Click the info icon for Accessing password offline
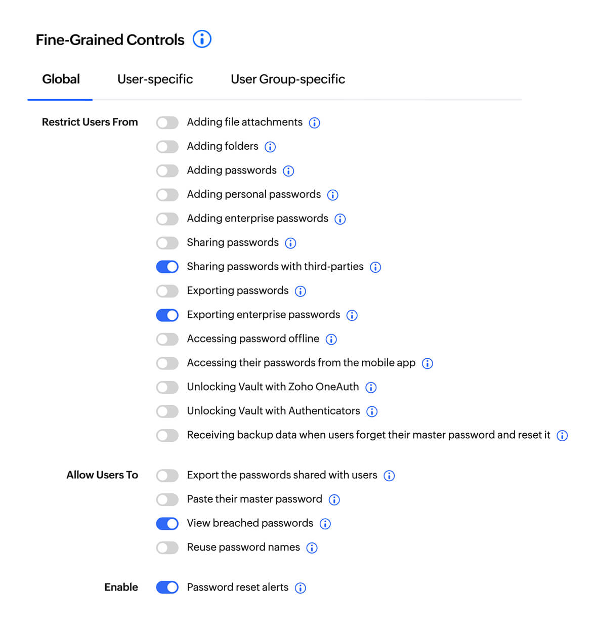Screen dimensions: 597x631 331,339
